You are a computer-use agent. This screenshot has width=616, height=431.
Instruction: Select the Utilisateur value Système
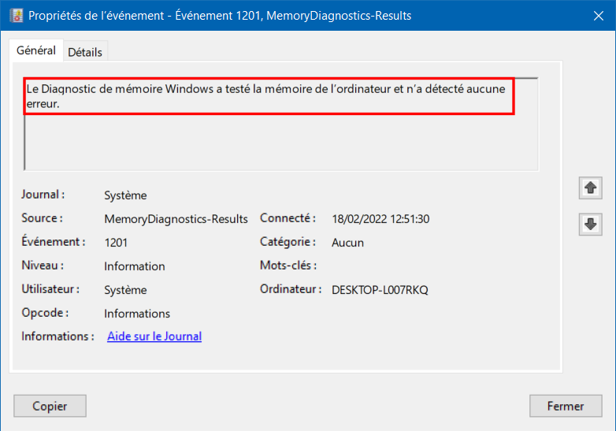pos(125,290)
